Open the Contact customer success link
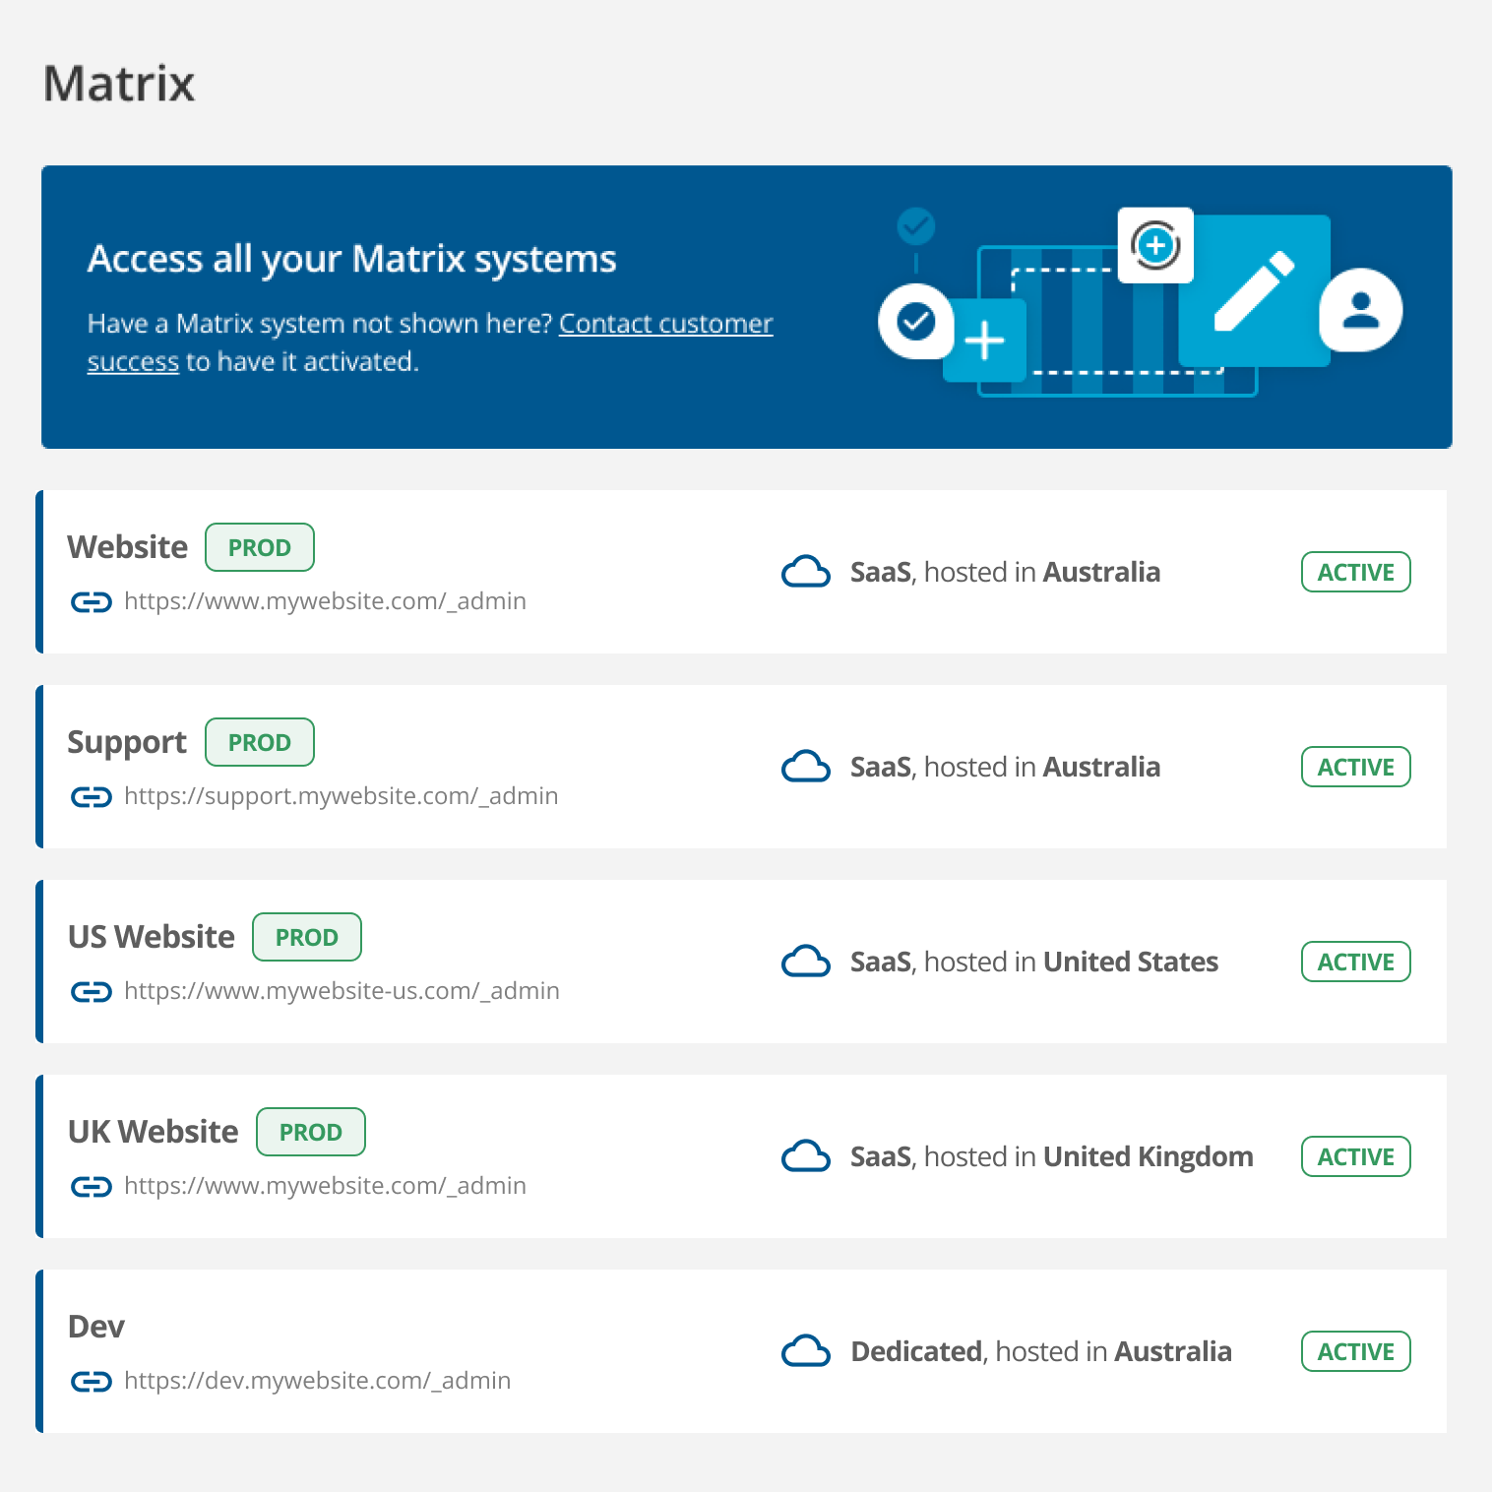This screenshot has width=1492, height=1492. click(x=665, y=324)
